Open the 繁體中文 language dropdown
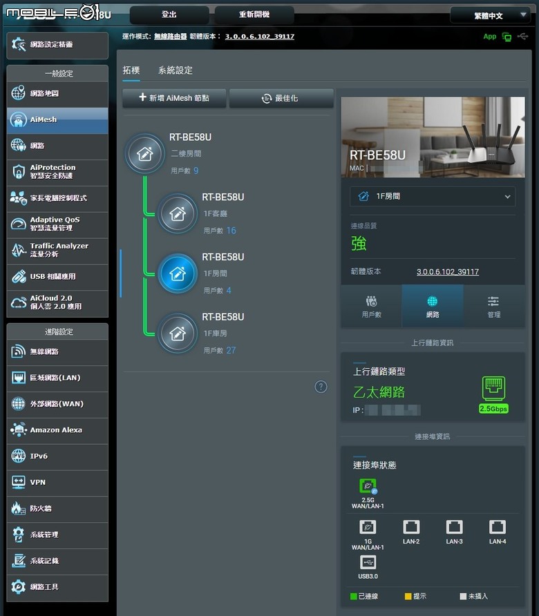 490,15
